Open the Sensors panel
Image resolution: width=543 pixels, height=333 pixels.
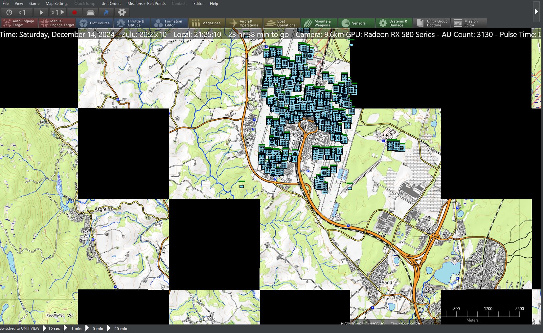(x=357, y=23)
